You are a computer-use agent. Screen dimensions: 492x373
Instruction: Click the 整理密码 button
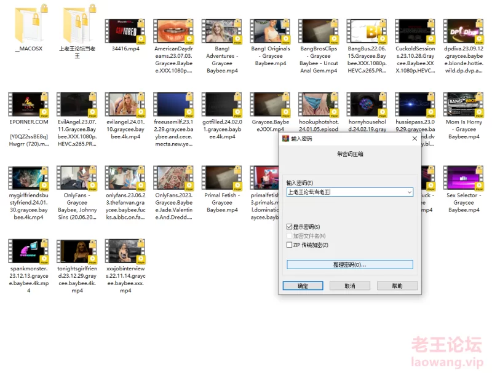tap(349, 265)
